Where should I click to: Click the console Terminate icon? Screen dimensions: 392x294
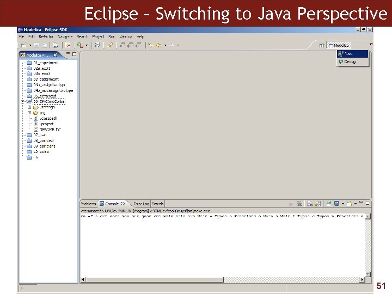tap(291, 204)
